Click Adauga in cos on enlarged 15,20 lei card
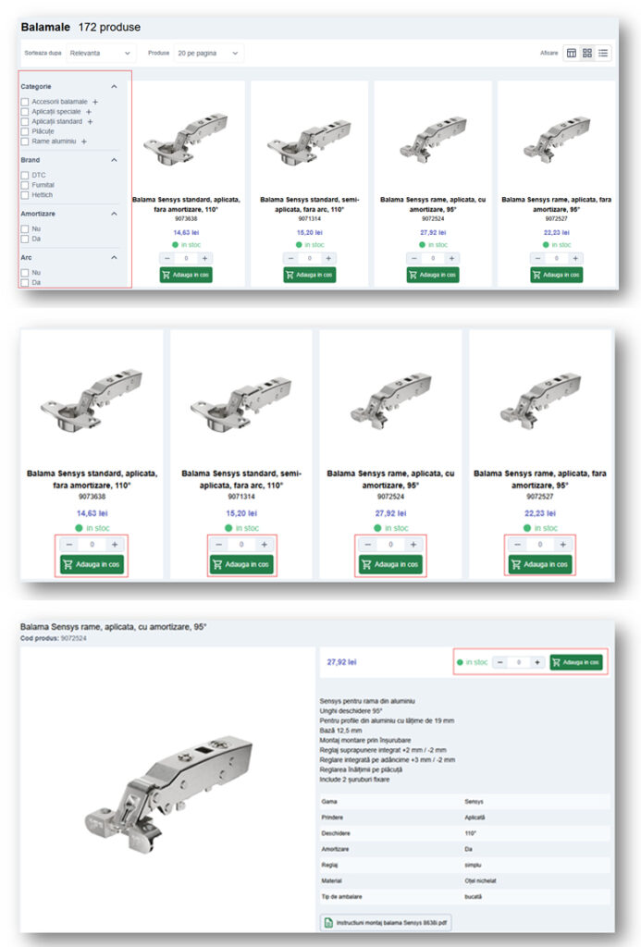The height and width of the screenshot is (947, 641). click(x=241, y=564)
